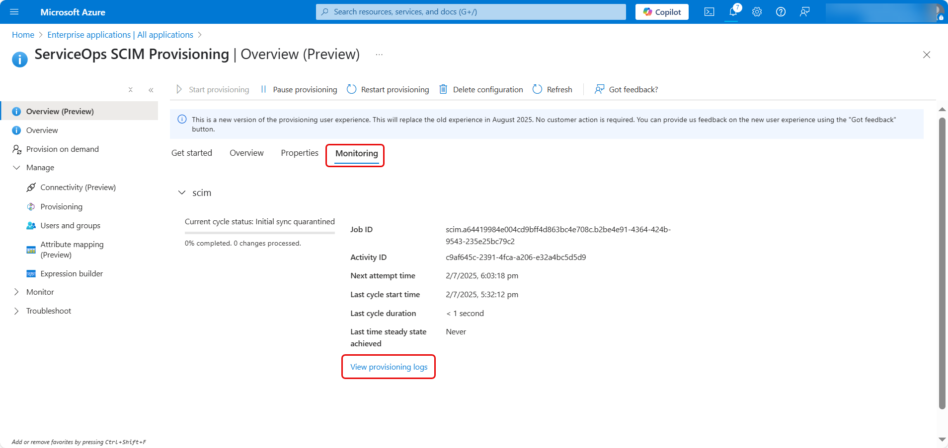This screenshot has width=948, height=448.
Task: Open the View provisioning logs link
Action: pyautogui.click(x=389, y=367)
